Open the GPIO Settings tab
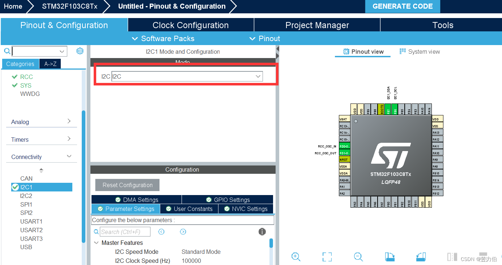502x265 pixels. click(x=227, y=200)
